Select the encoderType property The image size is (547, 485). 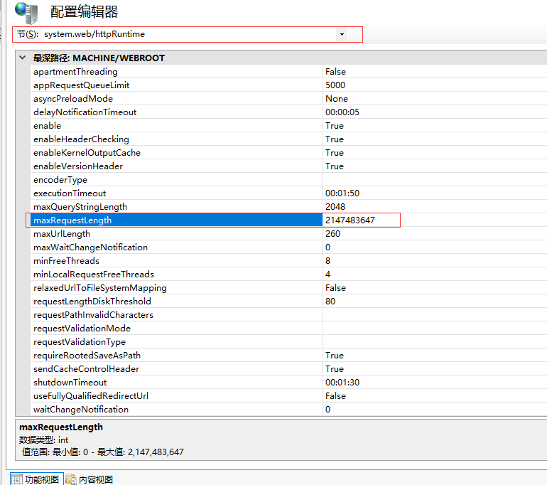pos(60,180)
